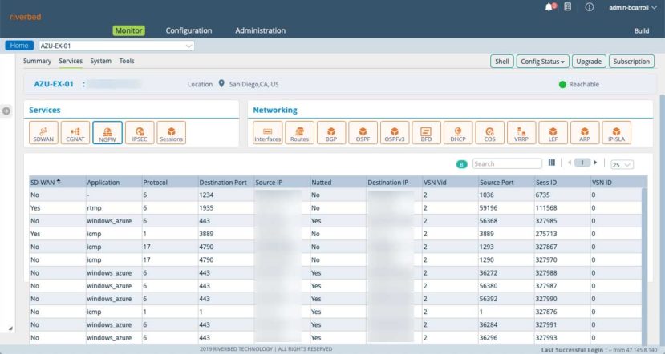665x354 pixels.
Task: Expand the left side panel circle icon
Action: pyautogui.click(x=6, y=111)
